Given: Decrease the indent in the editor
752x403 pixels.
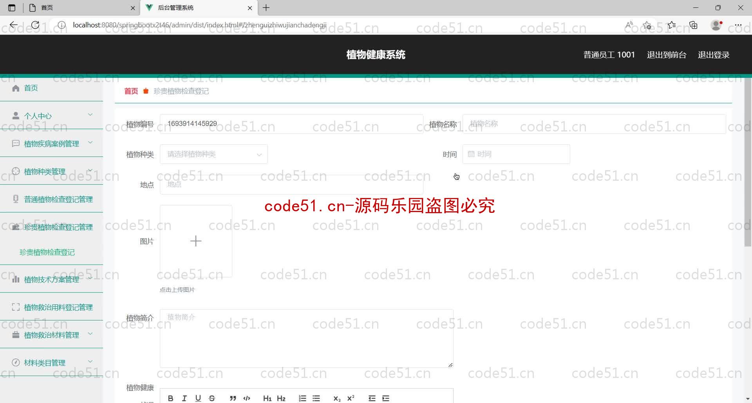Looking at the screenshot, I should pos(372,398).
